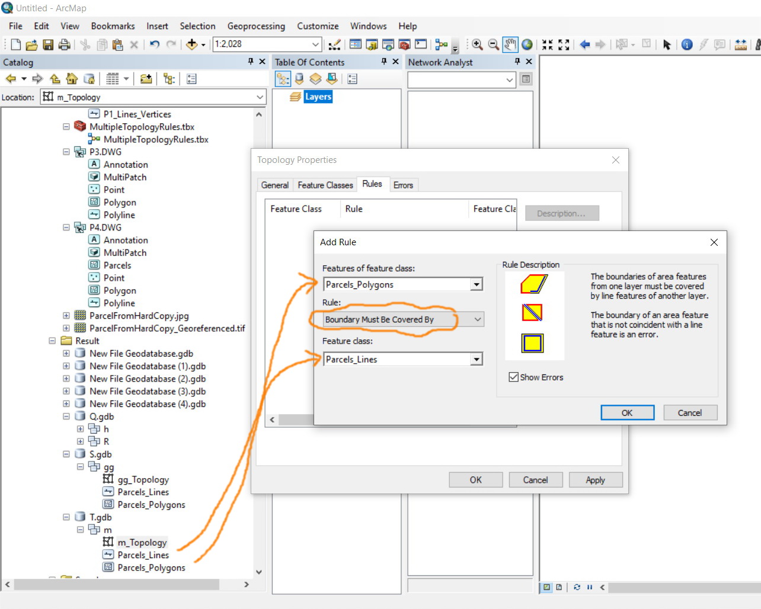Open the Parcels_Lines feature class dropdown
The height and width of the screenshot is (609, 761).
click(477, 360)
